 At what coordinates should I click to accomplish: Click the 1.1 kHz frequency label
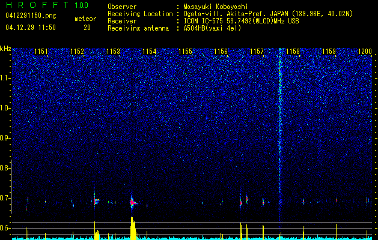(x=5, y=78)
